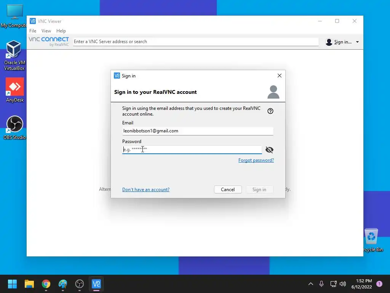Viewport: 390px width, 293px height.
Task: Open the Windows Start menu
Action: point(12,284)
